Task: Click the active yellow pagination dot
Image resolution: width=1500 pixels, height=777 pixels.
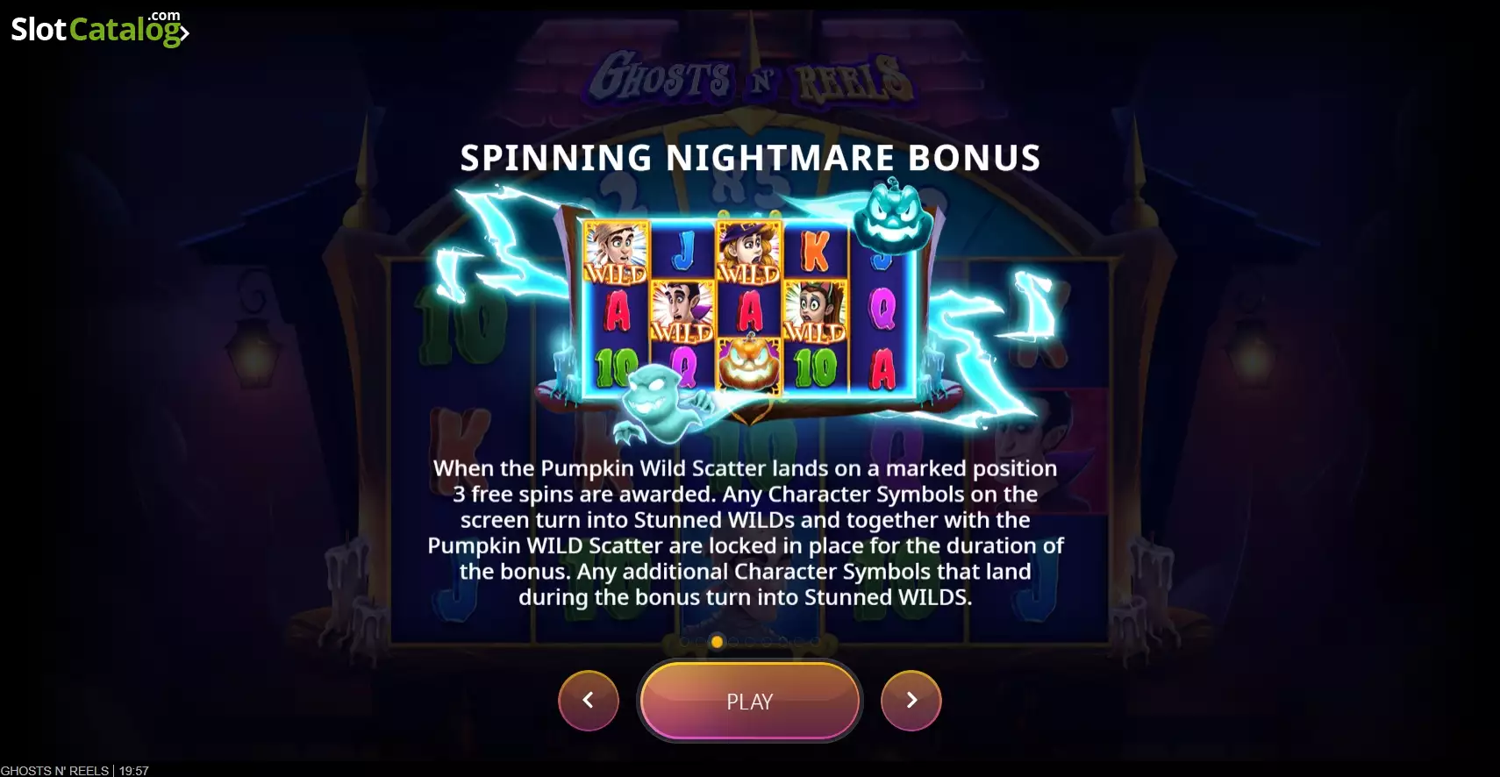Action: tap(717, 641)
